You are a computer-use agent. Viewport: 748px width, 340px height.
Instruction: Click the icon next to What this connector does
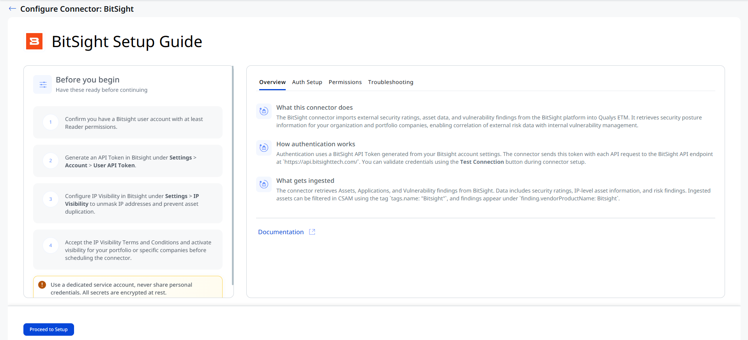[264, 111]
